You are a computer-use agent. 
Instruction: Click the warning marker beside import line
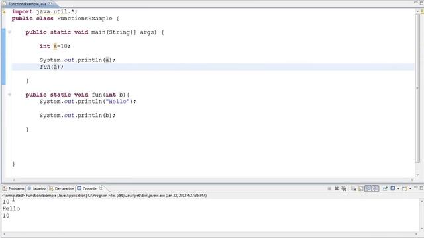pyautogui.click(x=4, y=12)
